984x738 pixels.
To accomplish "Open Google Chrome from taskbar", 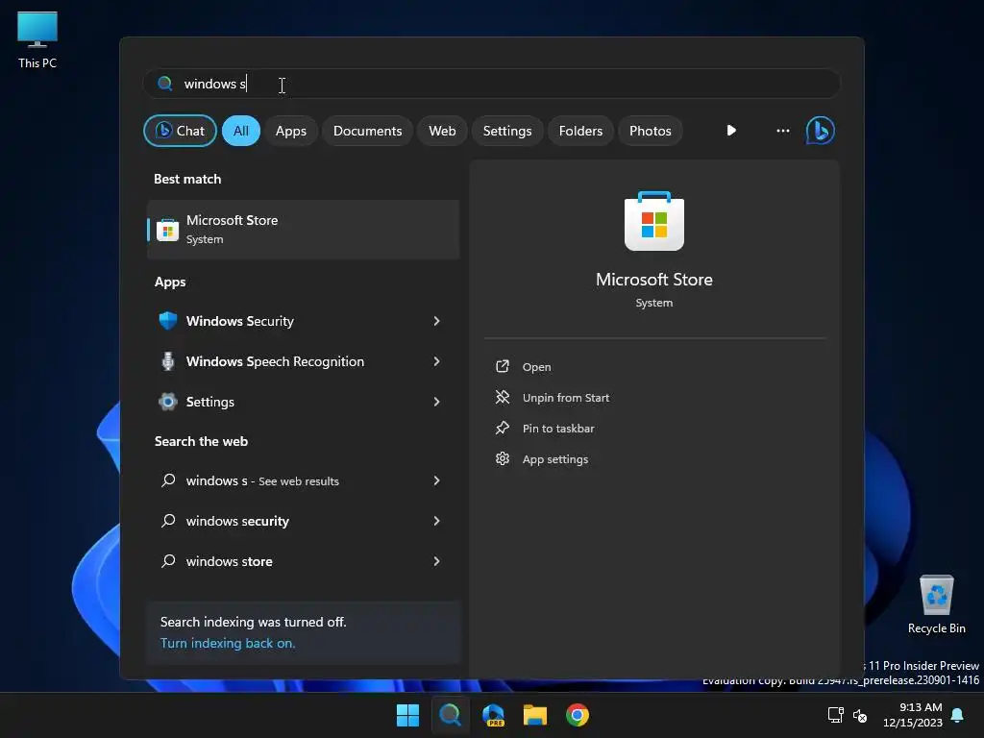I will 578,715.
